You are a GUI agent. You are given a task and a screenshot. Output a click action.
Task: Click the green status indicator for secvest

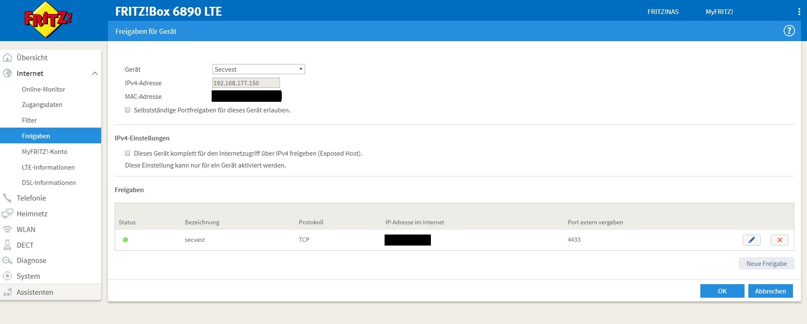pos(125,240)
